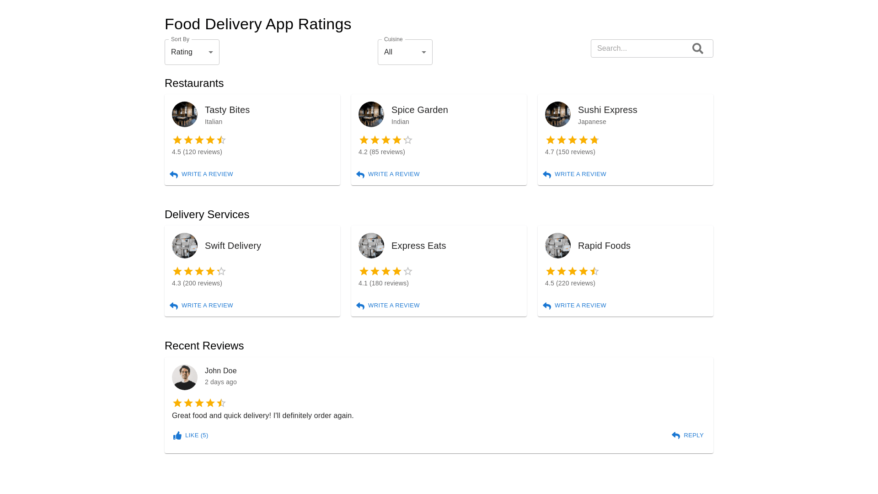Screen dimensions: 878x494
Task: Click the Rapid Foods service title
Action: 604,246
